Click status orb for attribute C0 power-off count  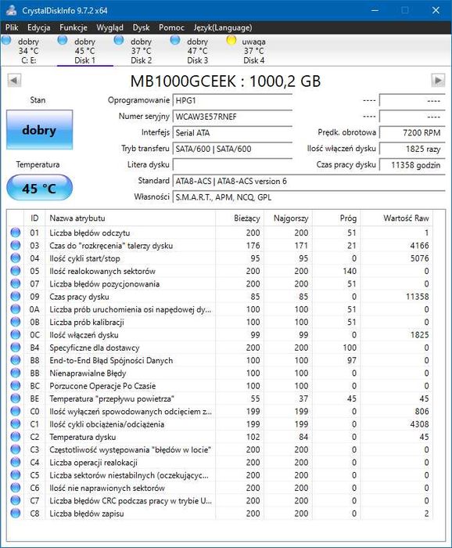16,411
